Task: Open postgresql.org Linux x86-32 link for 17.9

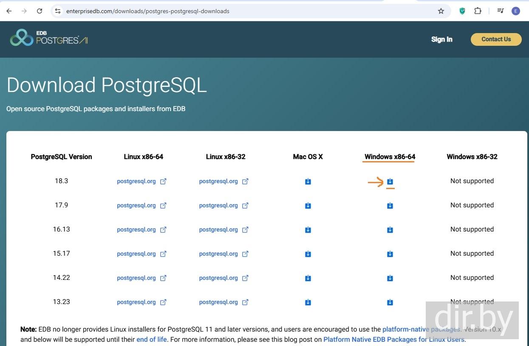Action: click(x=223, y=205)
